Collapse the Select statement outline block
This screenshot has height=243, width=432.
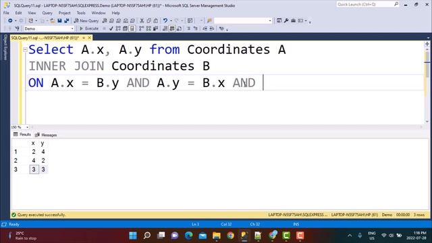[x=25, y=49]
